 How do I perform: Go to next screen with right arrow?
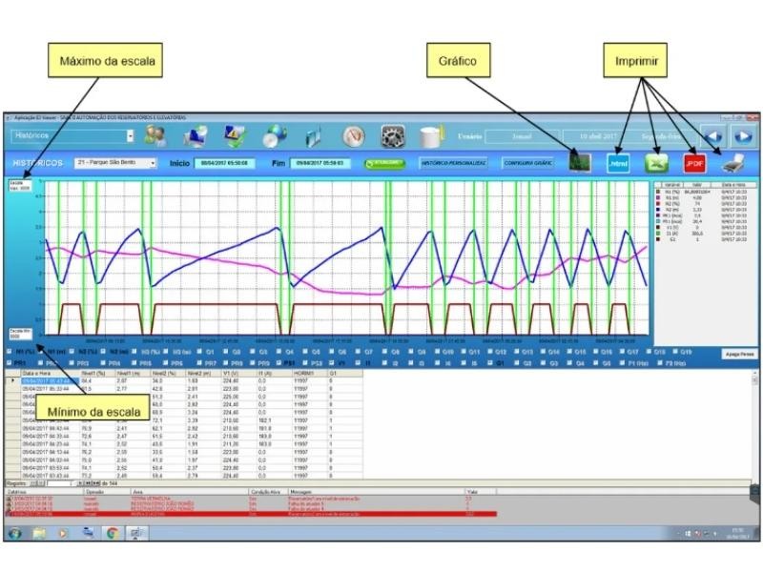[x=742, y=136]
